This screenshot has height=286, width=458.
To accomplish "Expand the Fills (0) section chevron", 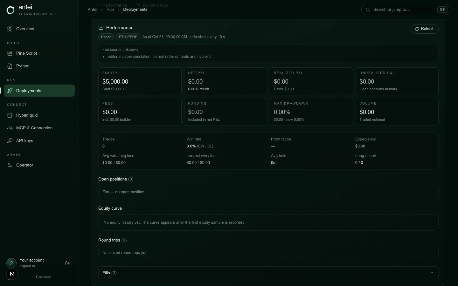I will 432,273.
